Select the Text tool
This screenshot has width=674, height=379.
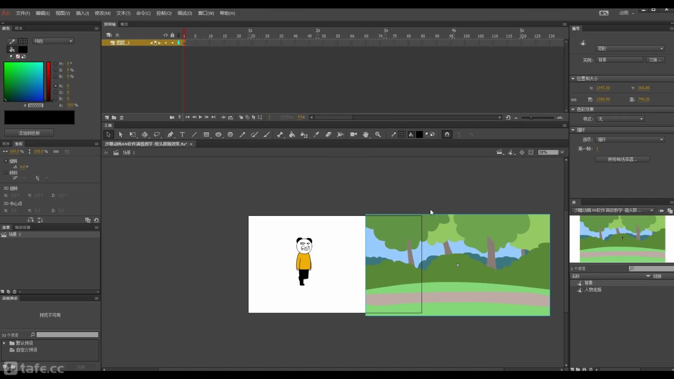[182, 135]
